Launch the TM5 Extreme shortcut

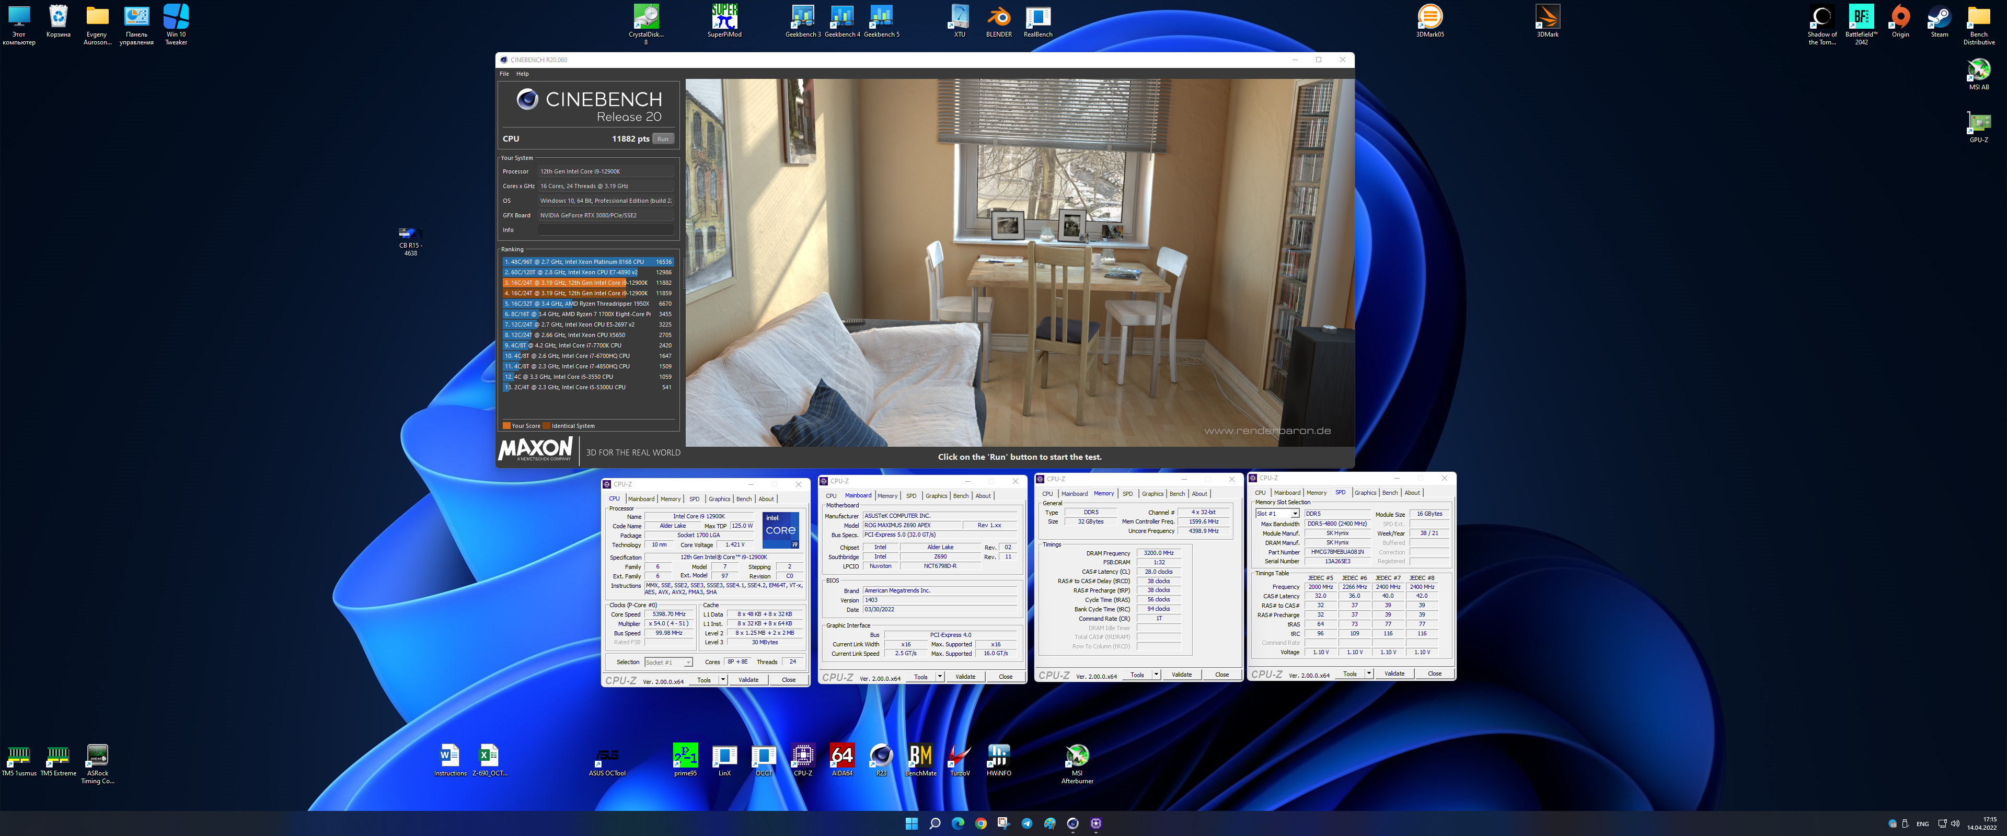pyautogui.click(x=57, y=760)
